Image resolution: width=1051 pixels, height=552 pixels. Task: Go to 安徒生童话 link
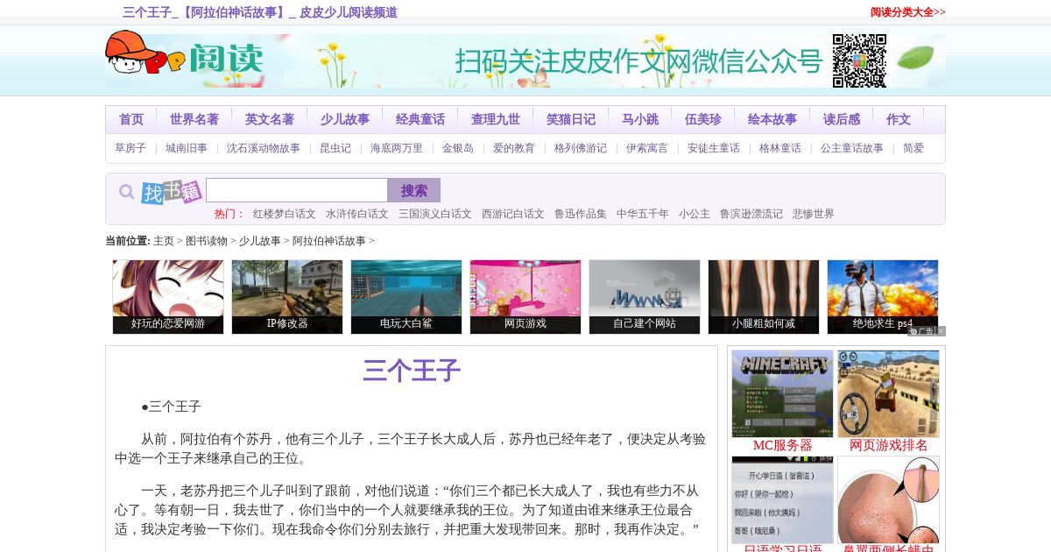pyautogui.click(x=714, y=148)
